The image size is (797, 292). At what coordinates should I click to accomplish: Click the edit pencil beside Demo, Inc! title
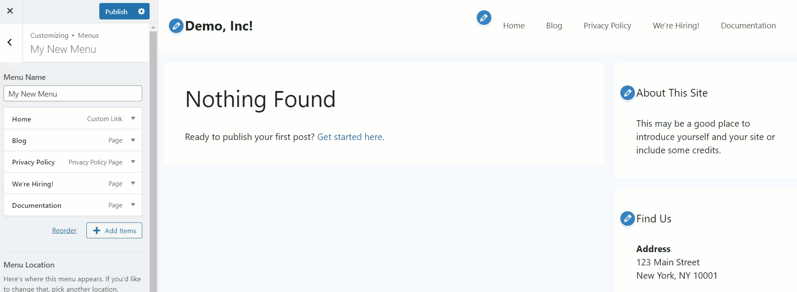coord(176,26)
